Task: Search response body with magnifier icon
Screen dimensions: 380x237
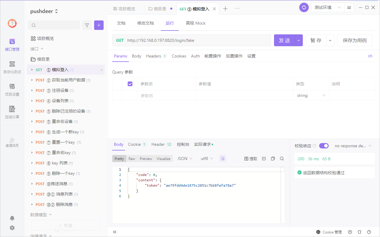Action: (x=282, y=158)
